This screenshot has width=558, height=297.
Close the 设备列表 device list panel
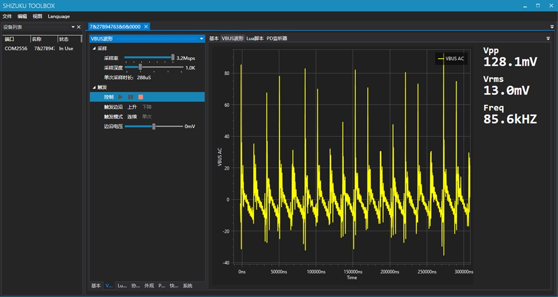tap(79, 27)
